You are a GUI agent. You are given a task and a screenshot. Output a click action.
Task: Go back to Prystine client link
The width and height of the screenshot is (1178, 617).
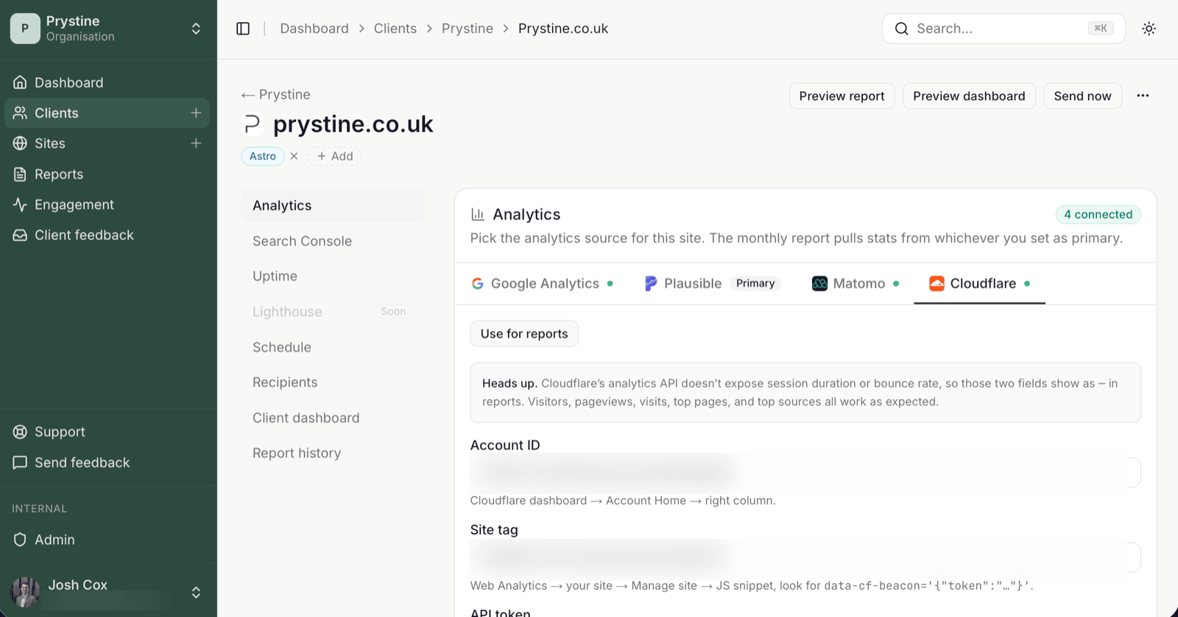(x=276, y=94)
